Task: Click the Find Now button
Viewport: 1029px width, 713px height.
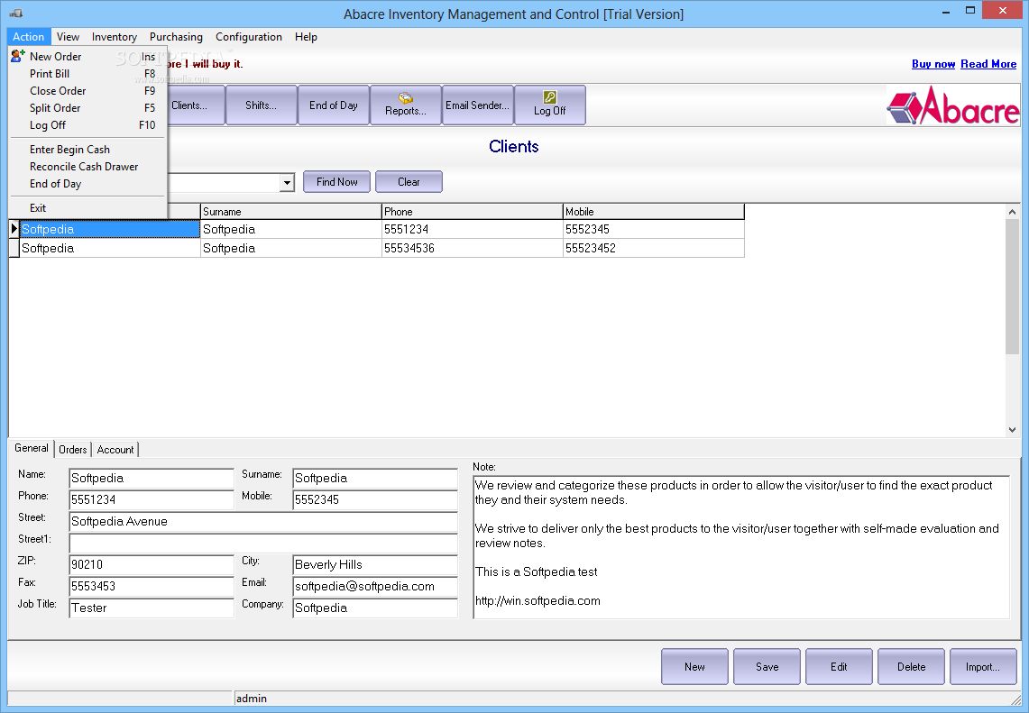Action: point(336,182)
